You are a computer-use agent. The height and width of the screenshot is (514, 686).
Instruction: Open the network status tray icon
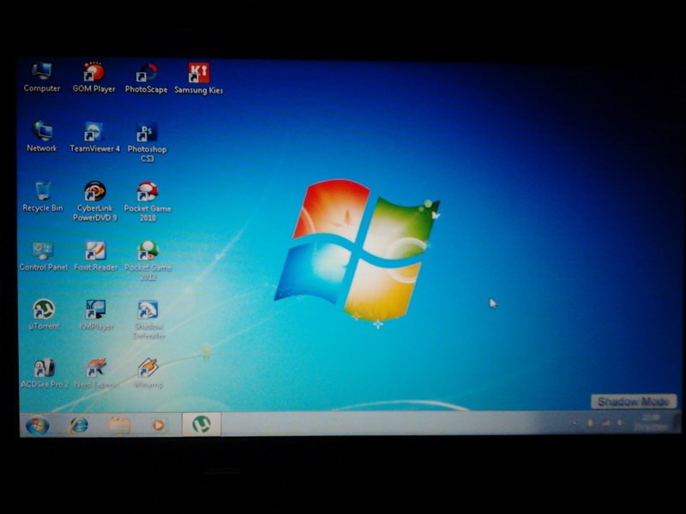click(605, 422)
